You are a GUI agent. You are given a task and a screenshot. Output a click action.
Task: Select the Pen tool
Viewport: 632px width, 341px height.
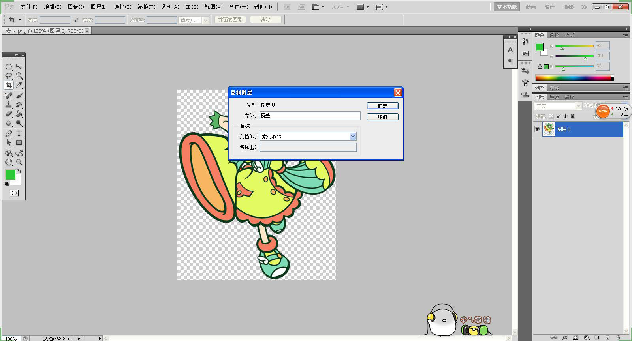tap(9, 133)
